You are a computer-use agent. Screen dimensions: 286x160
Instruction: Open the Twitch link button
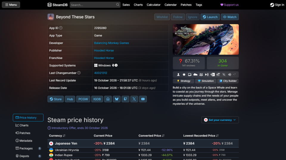coord(125,99)
